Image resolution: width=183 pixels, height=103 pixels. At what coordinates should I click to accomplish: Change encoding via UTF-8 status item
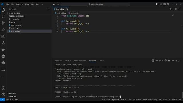[x=123, y=100]
